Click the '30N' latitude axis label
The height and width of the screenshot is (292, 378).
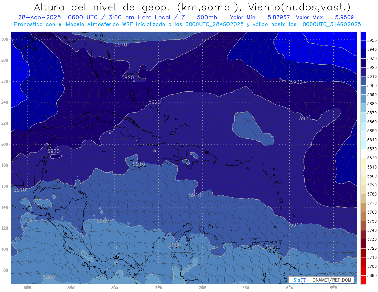click(x=5, y=39)
